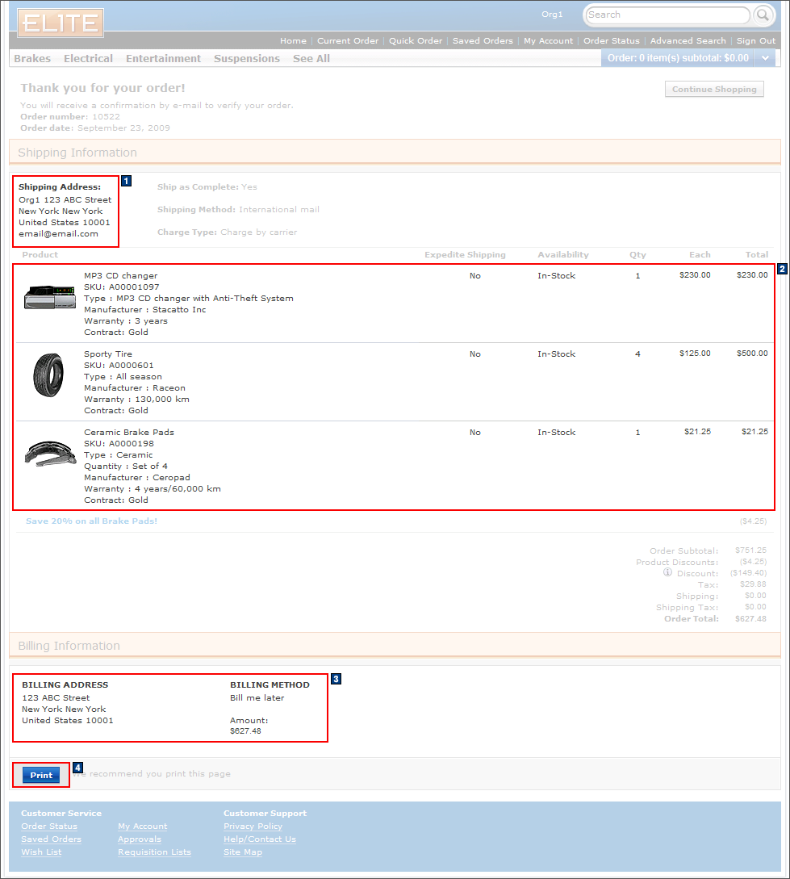790x879 pixels.
Task: Open the See All category menu
Action: click(311, 57)
